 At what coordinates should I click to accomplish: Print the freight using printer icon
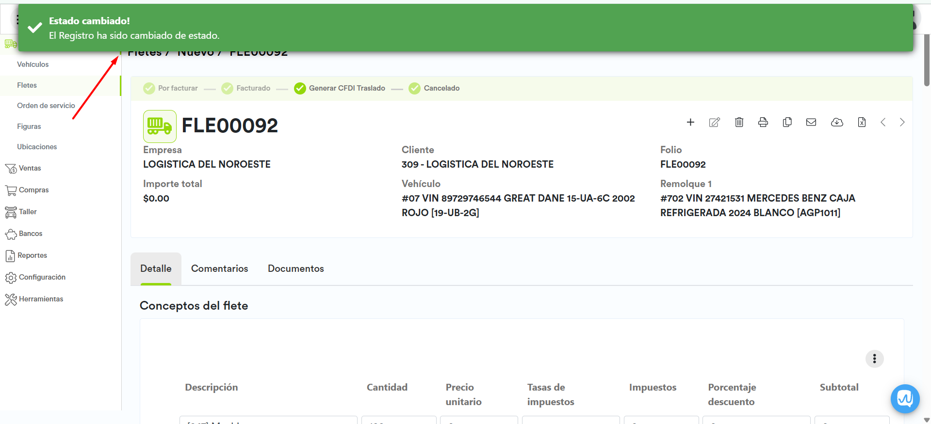pyautogui.click(x=763, y=122)
